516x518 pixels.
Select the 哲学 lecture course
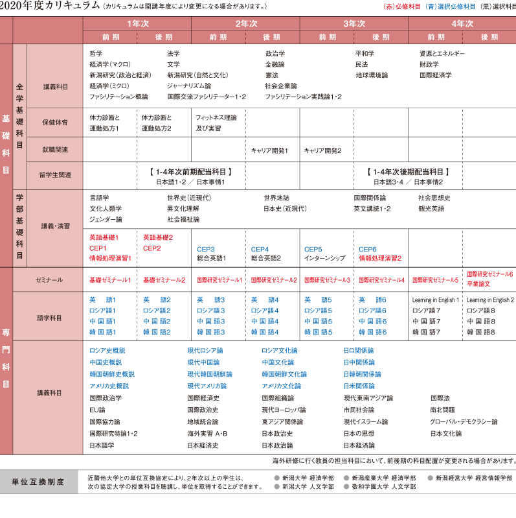(96, 53)
